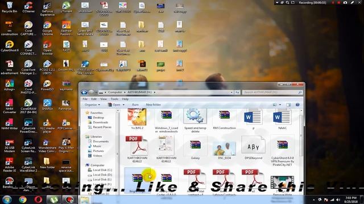364x204 pixels.
Task: Open Adobe Reader XI shortcut
Action: 10,165
